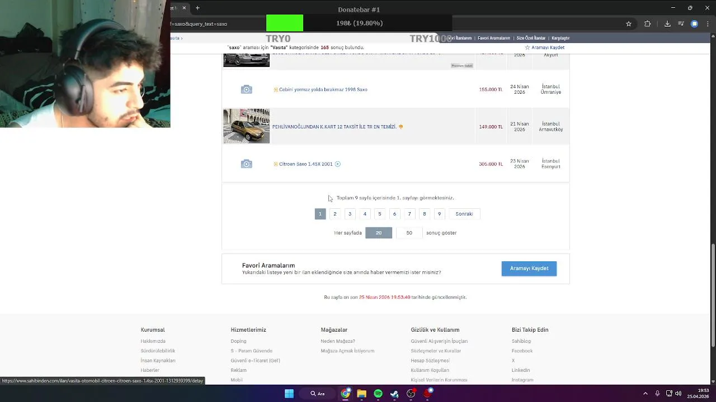This screenshot has width=716, height=402.
Task: Open the network tray icon
Action: pos(669,394)
